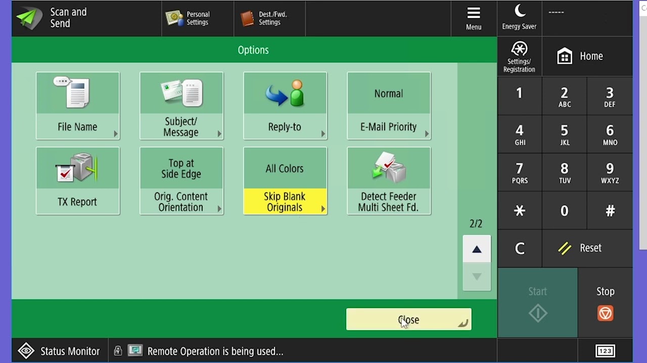Click the Start button
Screen dimensions: 647x363
[x=538, y=302]
